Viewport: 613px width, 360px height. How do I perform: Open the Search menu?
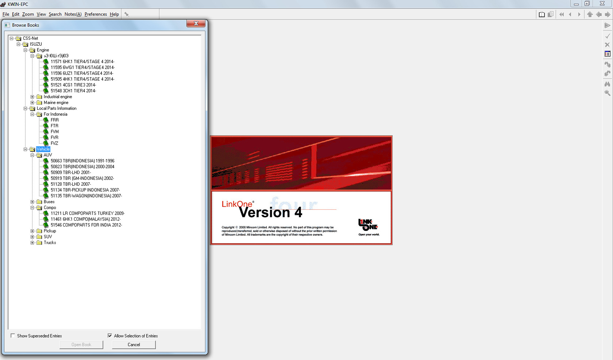pos(55,14)
